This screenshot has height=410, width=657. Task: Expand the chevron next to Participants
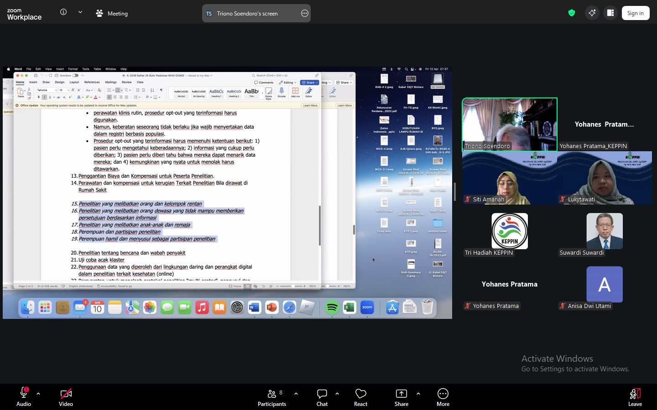(x=296, y=394)
